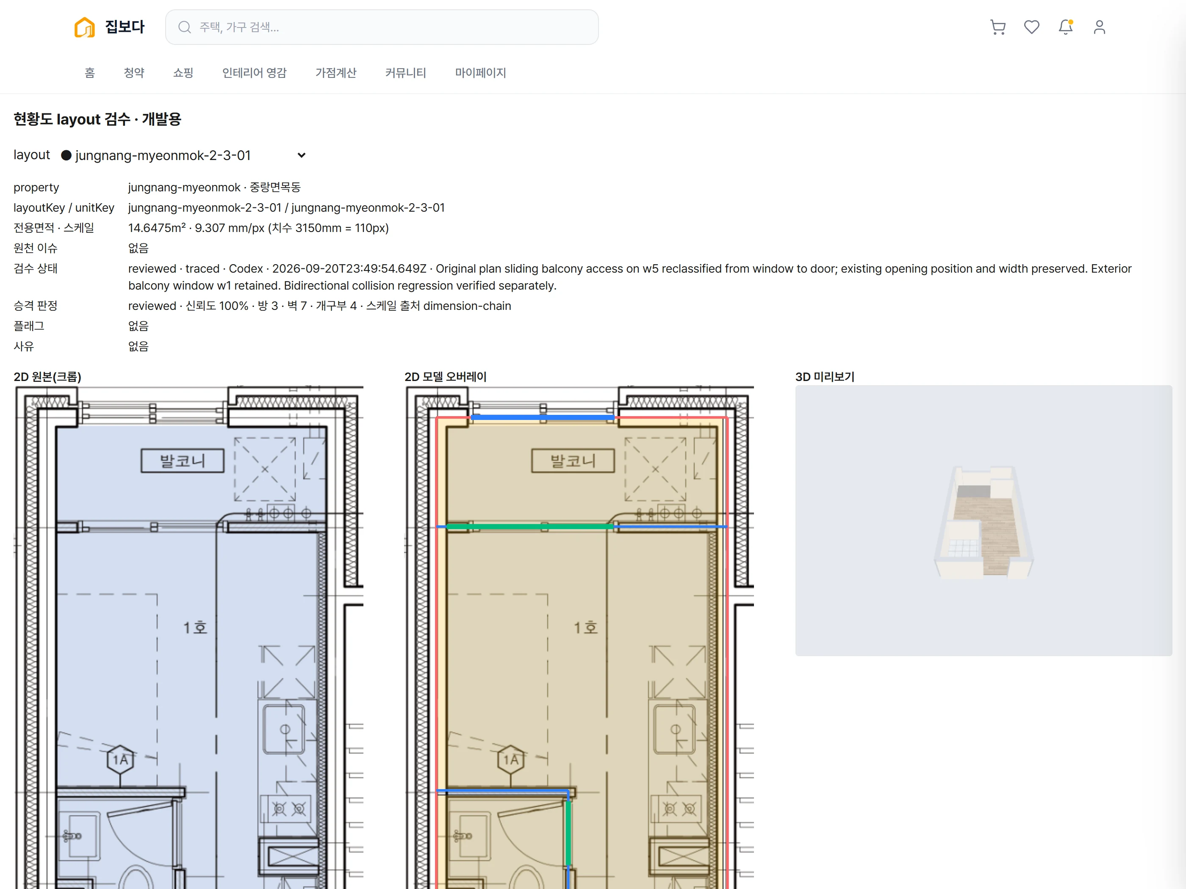Viewport: 1186px width, 889px height.
Task: Click the heading 현황도 layout 검수 · 개발용
Action: coord(97,119)
